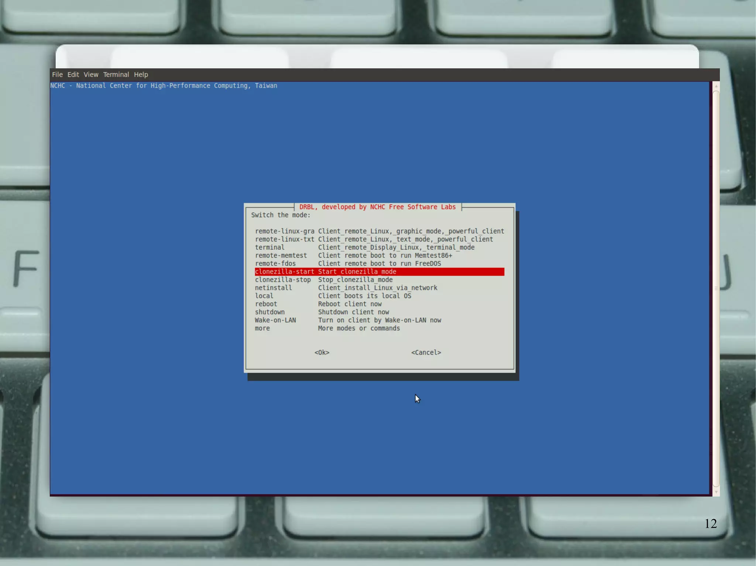This screenshot has height=566, width=756.
Task: Open the Edit menu
Action: tap(73, 74)
